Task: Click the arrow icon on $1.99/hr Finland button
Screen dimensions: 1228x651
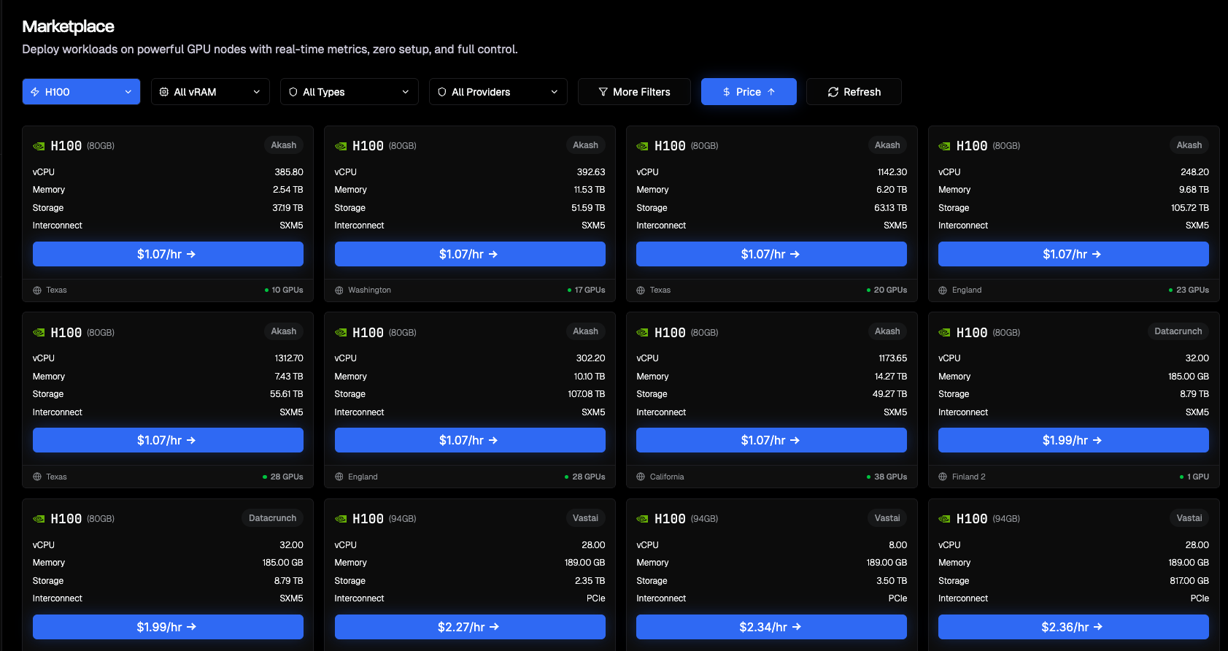Action: click(1097, 440)
